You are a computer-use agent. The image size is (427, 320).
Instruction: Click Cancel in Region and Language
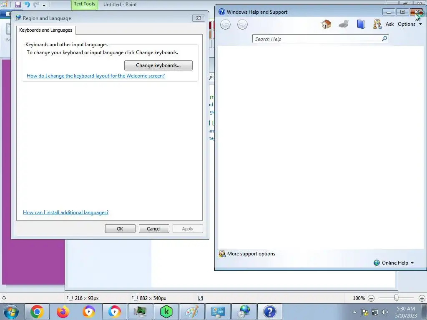(154, 229)
